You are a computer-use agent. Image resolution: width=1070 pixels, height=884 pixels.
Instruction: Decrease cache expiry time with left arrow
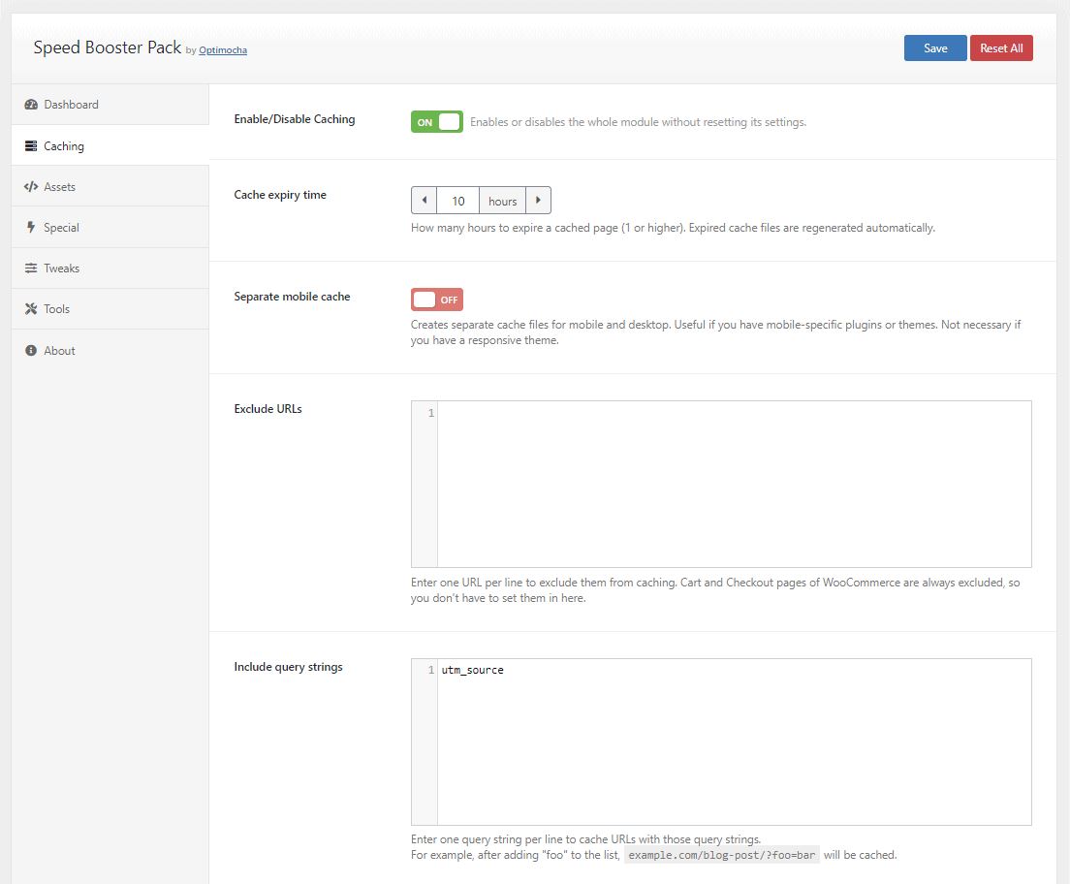click(x=424, y=200)
